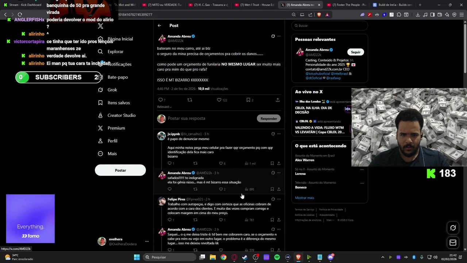
Task: Open Notificações in X sidebar
Action: pos(119,64)
